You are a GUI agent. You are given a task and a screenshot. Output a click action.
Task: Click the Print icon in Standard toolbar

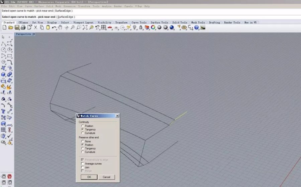23,27
